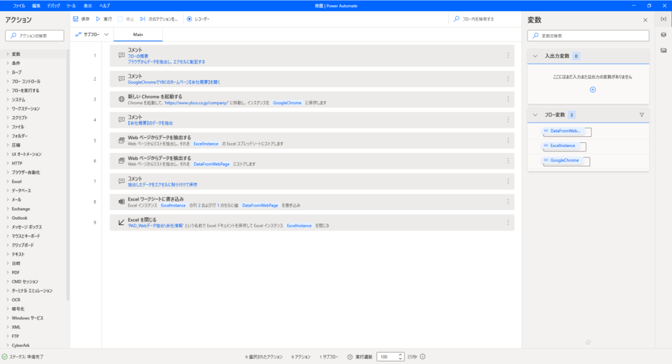
Task: Click status check icon ステータス: 準備完了
Action: click(5, 357)
